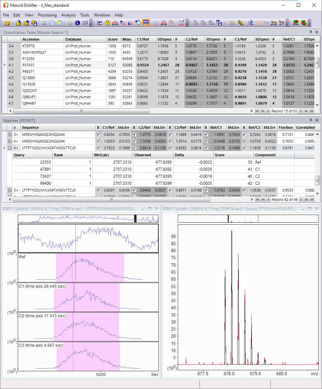This screenshot has width=322, height=389.
Task: Uncheck C2/Ref box for 3+ MREIVHIQAGQCGNQIGAK
Action: (x=134, y=134)
